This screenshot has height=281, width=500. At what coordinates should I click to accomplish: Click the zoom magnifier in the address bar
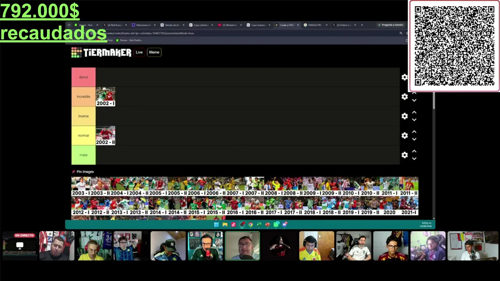click(x=401, y=33)
